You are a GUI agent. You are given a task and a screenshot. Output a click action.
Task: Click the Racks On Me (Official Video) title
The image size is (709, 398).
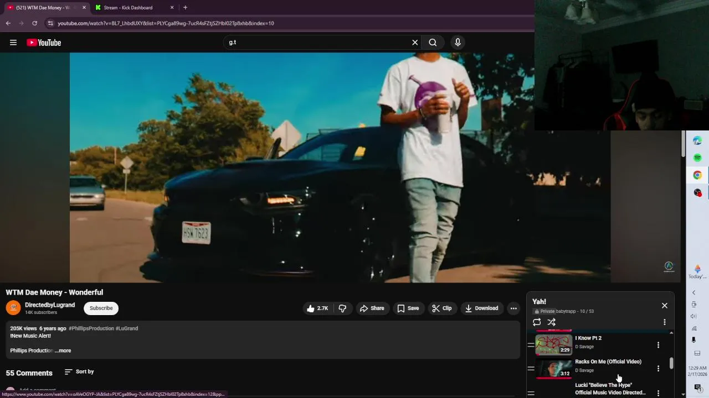[608, 362]
